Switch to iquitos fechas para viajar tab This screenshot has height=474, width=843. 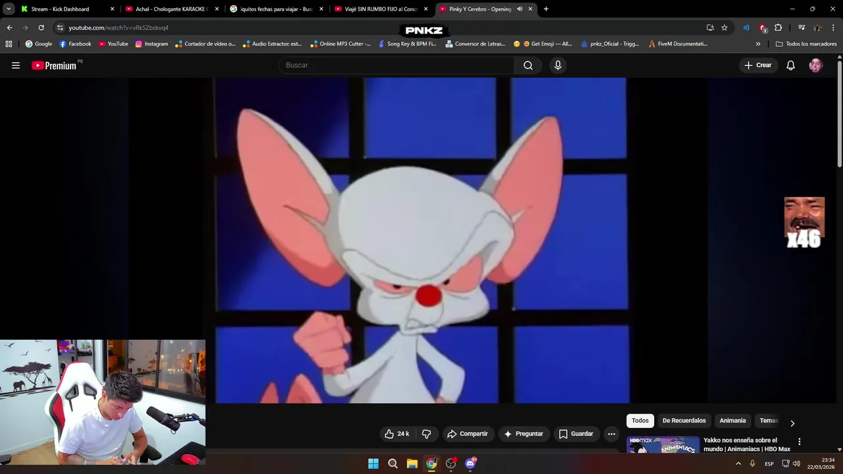(x=276, y=9)
